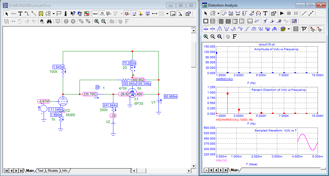Select the analysis Text 'T' tool
The height and width of the screenshot is (176, 329).
tap(266, 13)
